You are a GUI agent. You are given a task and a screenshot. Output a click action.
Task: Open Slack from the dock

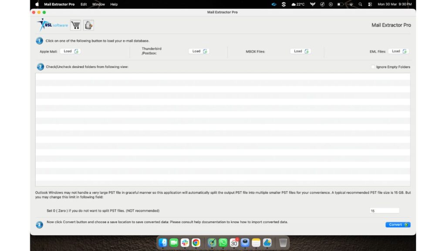coord(185,242)
